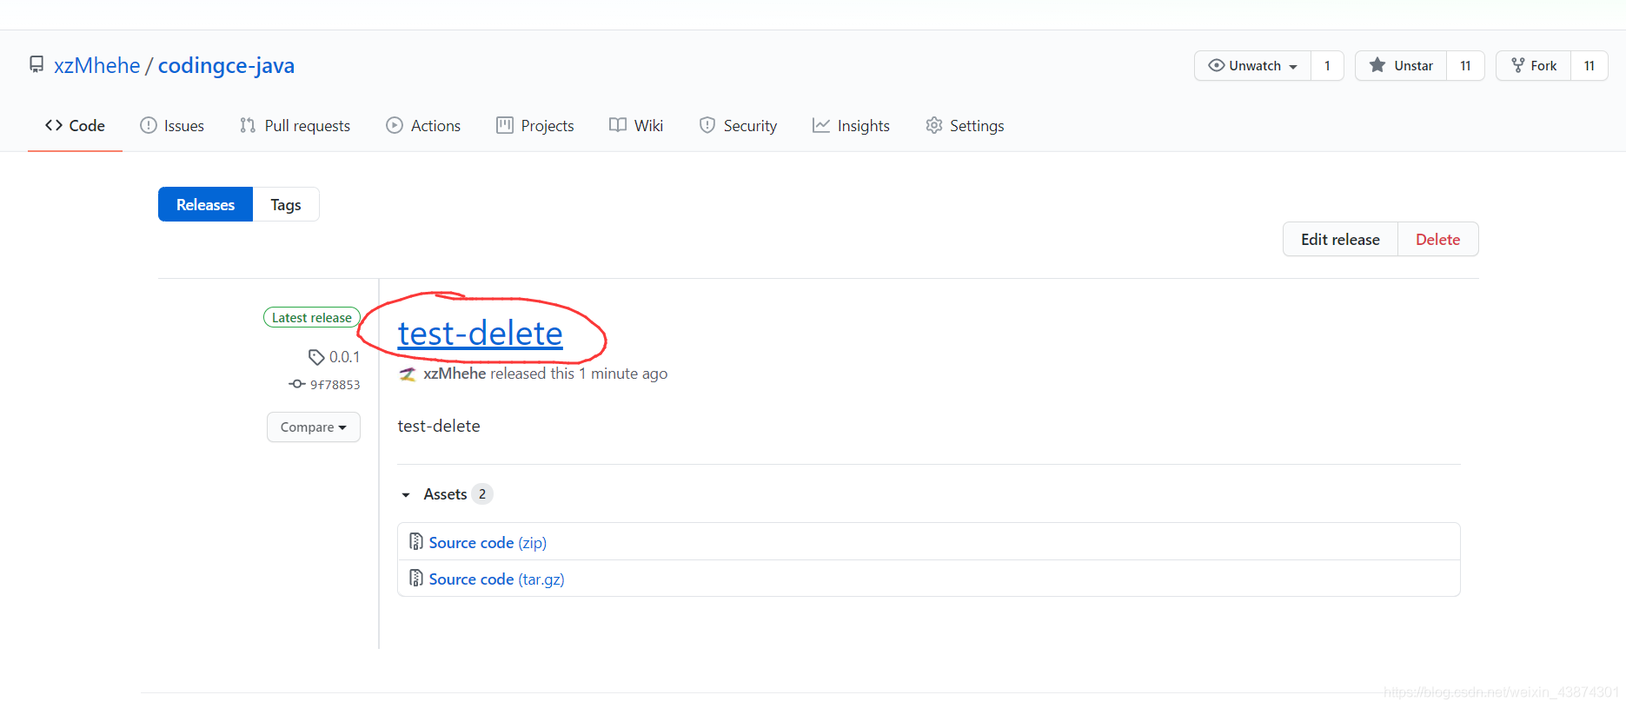
Task: Open the xzMhehe owner link
Action: [x=96, y=65]
